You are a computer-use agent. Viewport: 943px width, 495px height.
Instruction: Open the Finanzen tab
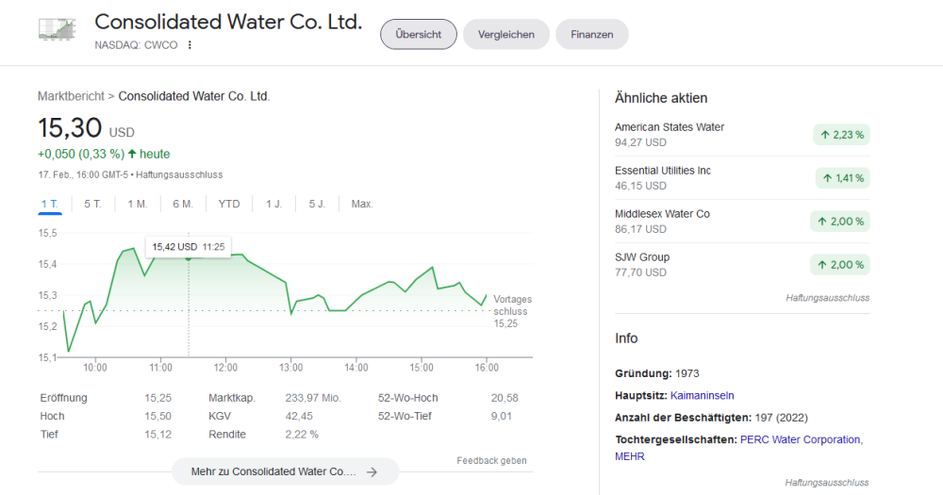click(x=591, y=34)
